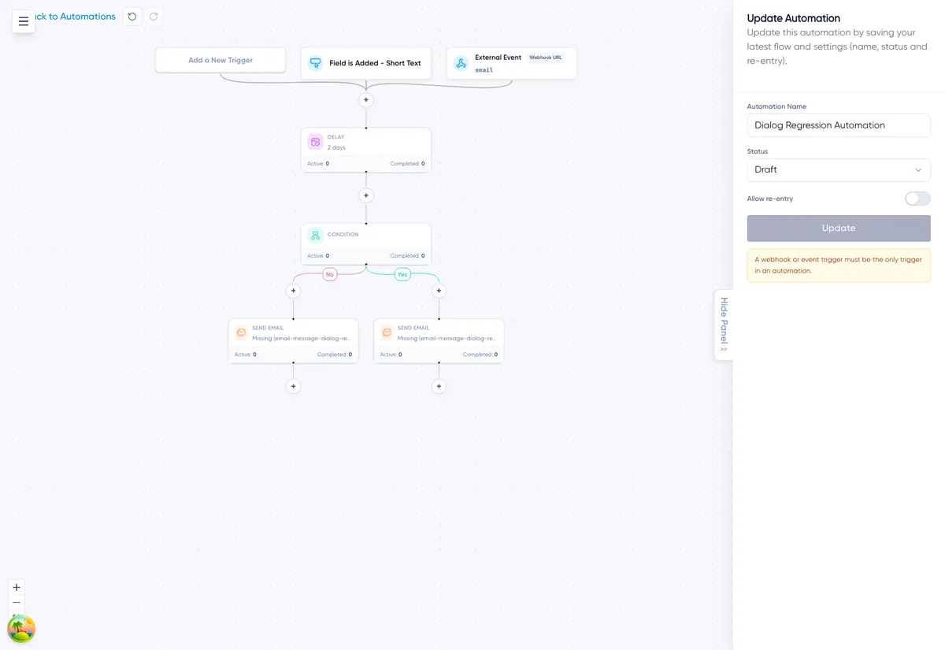This screenshot has height=650, width=945.
Task: Toggle the Allow re-entry switch
Action: [x=917, y=199]
